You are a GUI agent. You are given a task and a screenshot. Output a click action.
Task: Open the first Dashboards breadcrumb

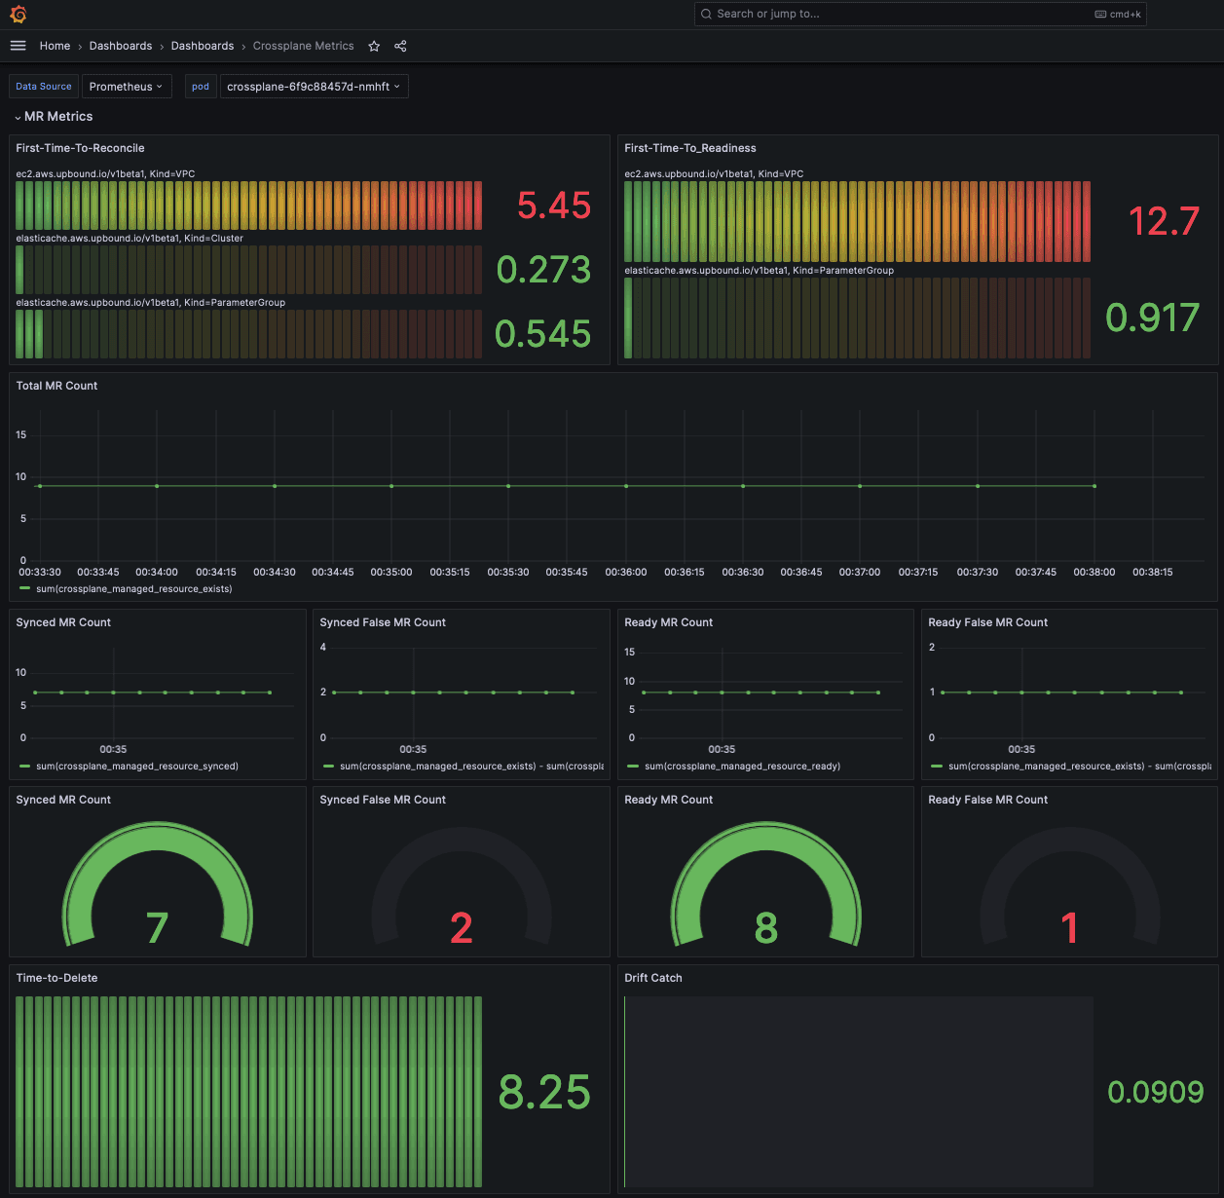tap(121, 46)
